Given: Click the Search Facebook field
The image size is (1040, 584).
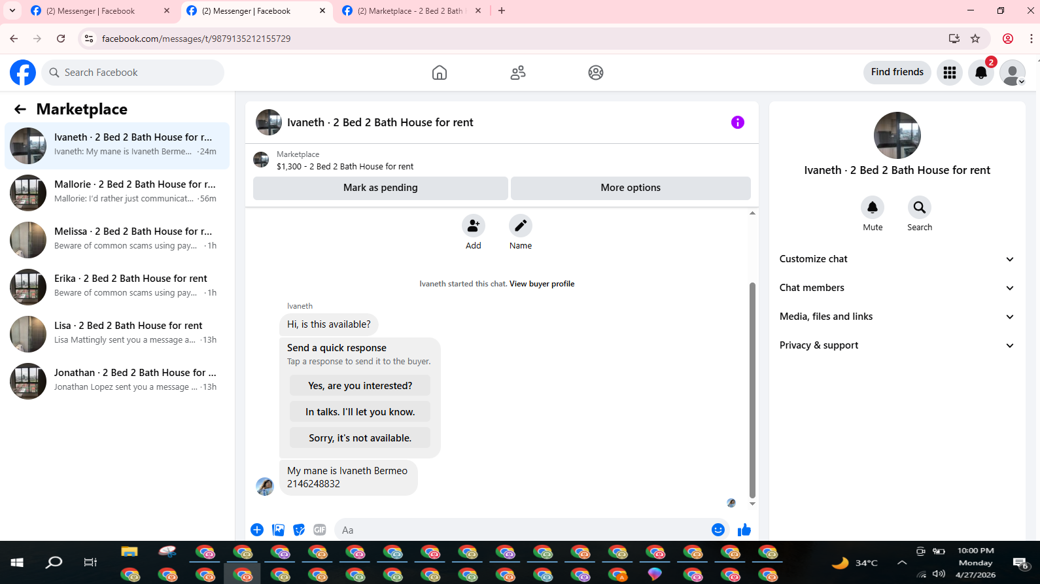Looking at the screenshot, I should (x=133, y=73).
